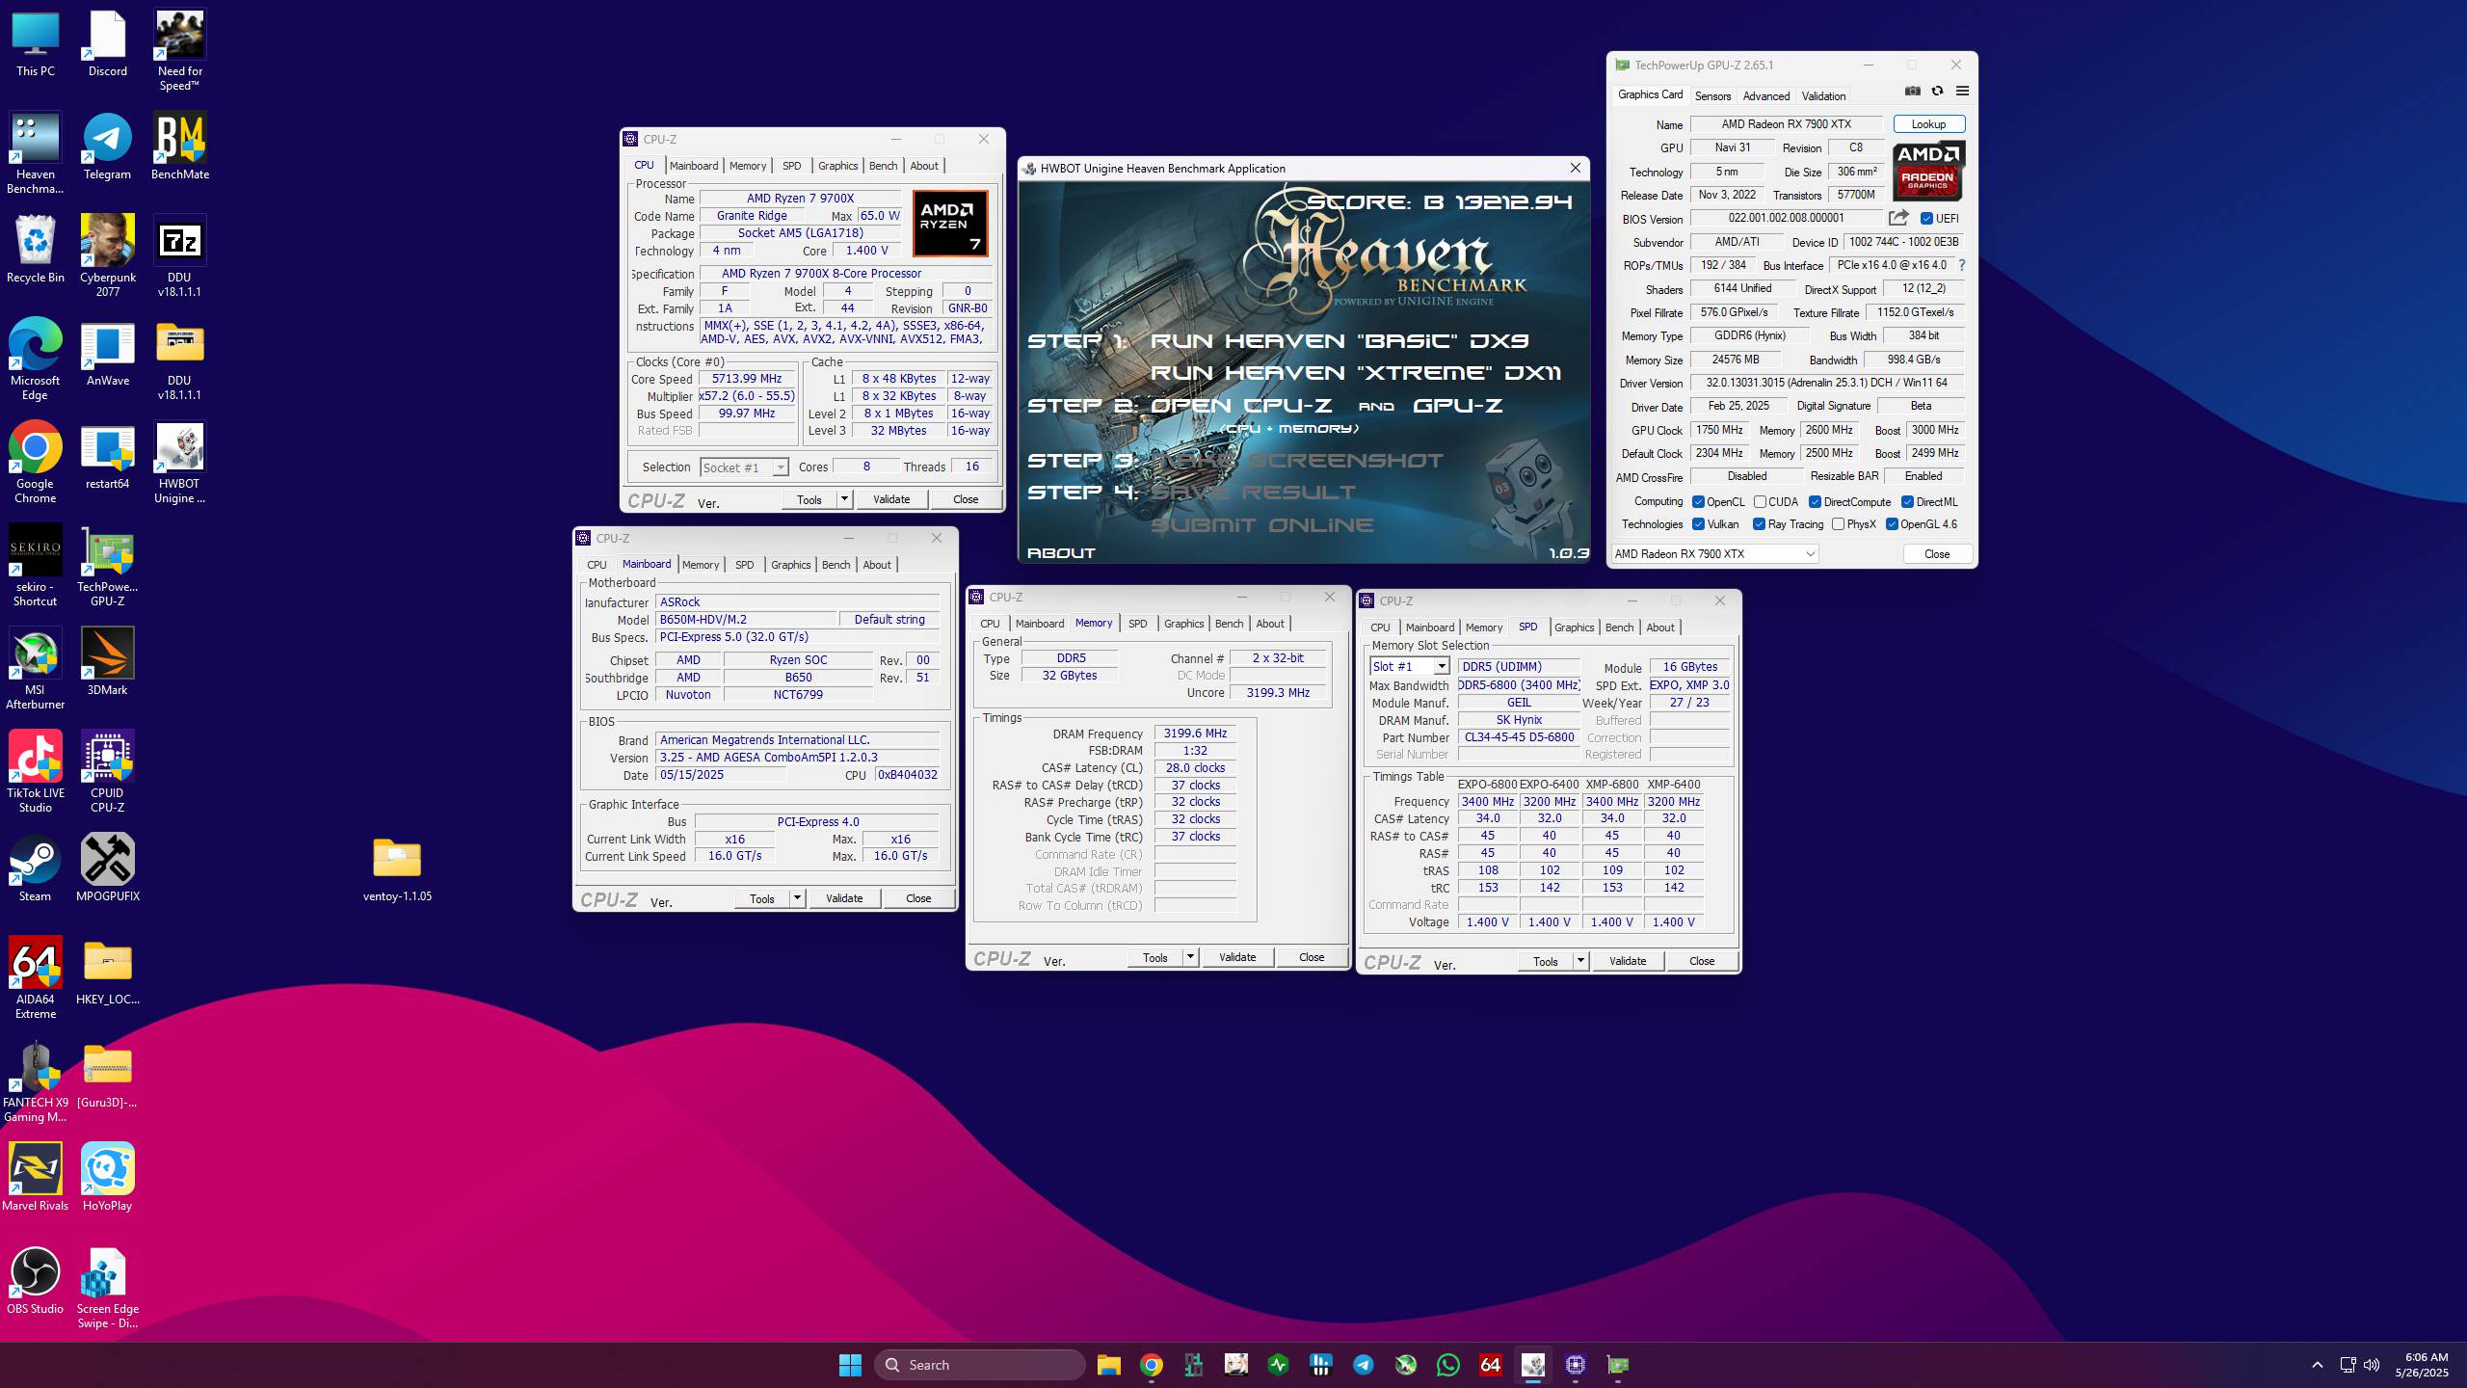Select Bench tab in CPU-Z CPU window

point(883,166)
